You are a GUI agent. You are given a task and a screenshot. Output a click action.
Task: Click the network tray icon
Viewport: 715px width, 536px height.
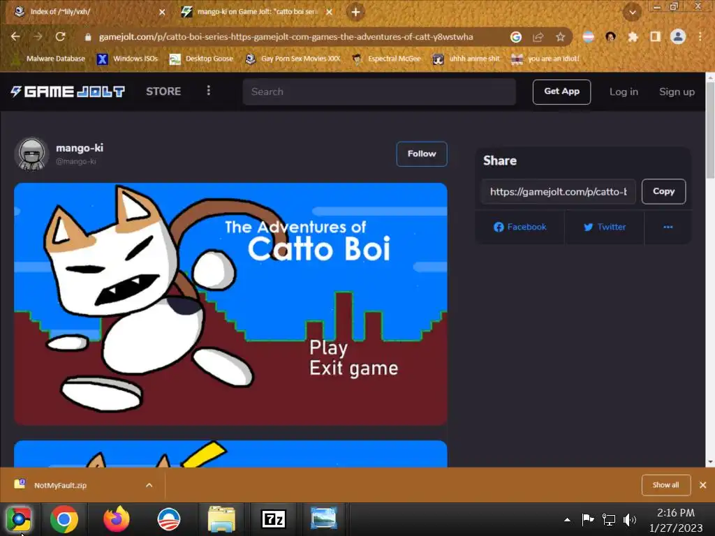click(x=609, y=519)
